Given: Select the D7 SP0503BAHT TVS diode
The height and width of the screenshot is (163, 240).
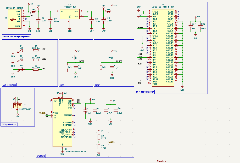Looking at the screenshot, I should tap(18, 106).
